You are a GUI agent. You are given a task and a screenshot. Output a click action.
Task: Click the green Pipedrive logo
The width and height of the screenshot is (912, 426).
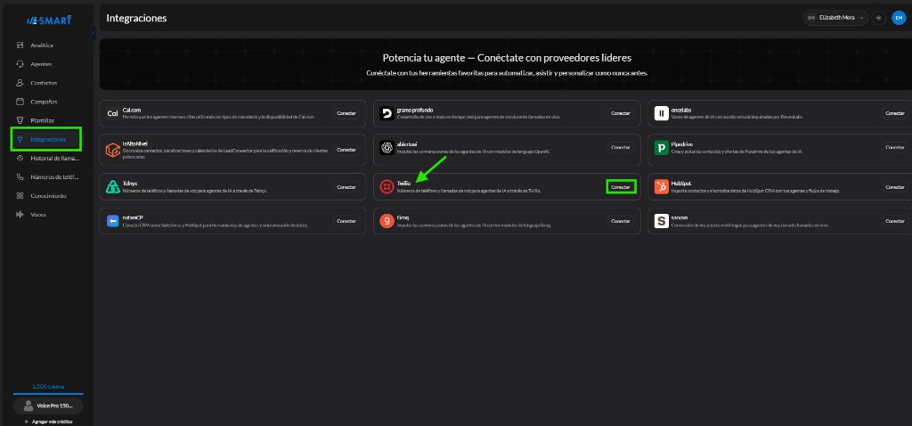coord(662,148)
